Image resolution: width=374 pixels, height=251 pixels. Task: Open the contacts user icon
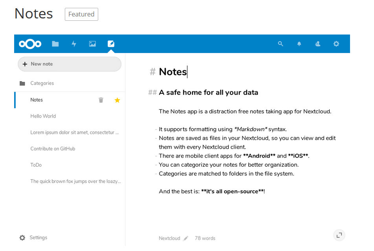318,44
